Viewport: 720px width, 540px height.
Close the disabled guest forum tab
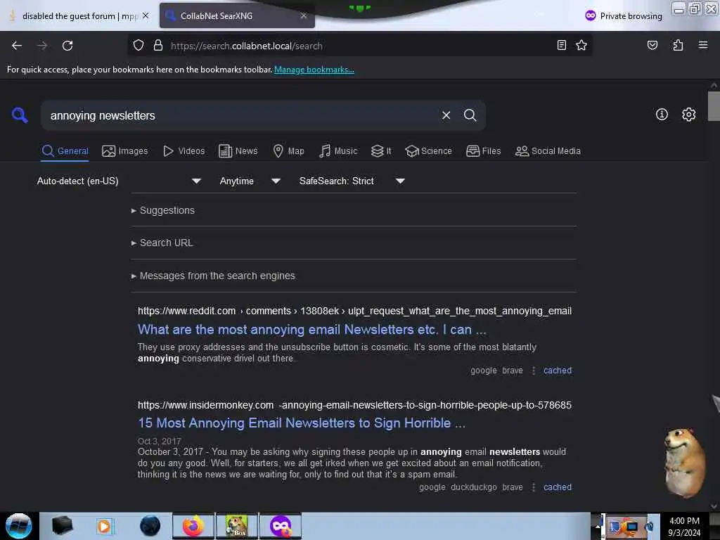click(146, 15)
